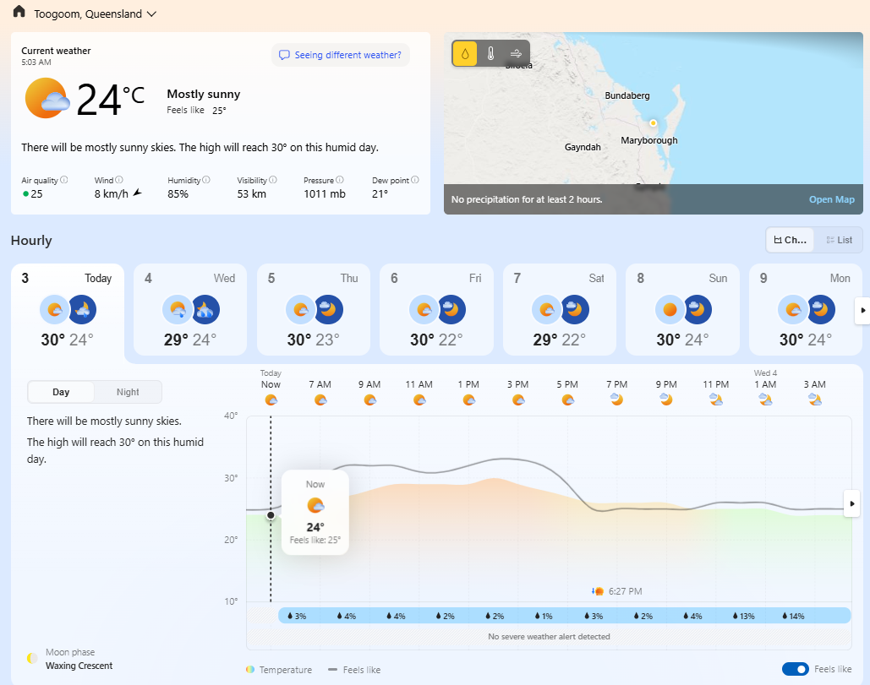
Task: Click the Humidity info icon
Action: (x=206, y=180)
